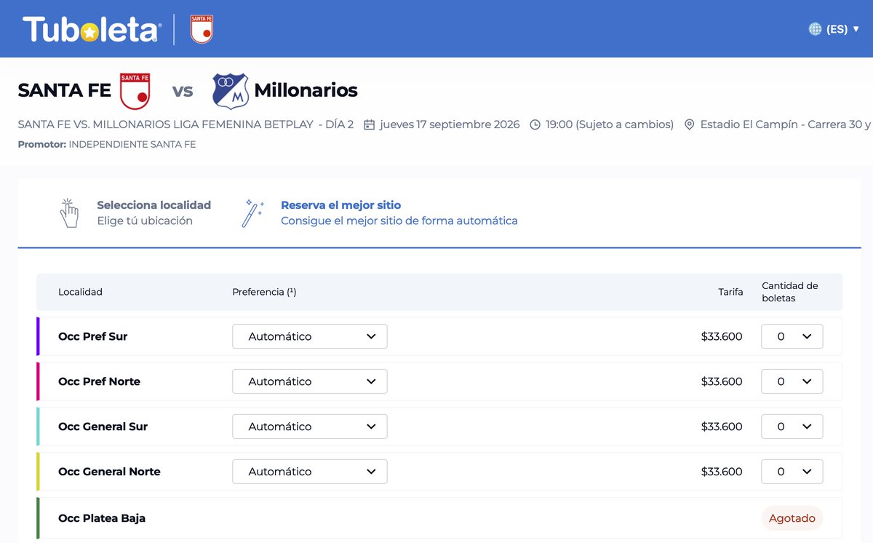Click the Tuboleta logo
Viewport: 873px width, 543px height.
coord(92,29)
